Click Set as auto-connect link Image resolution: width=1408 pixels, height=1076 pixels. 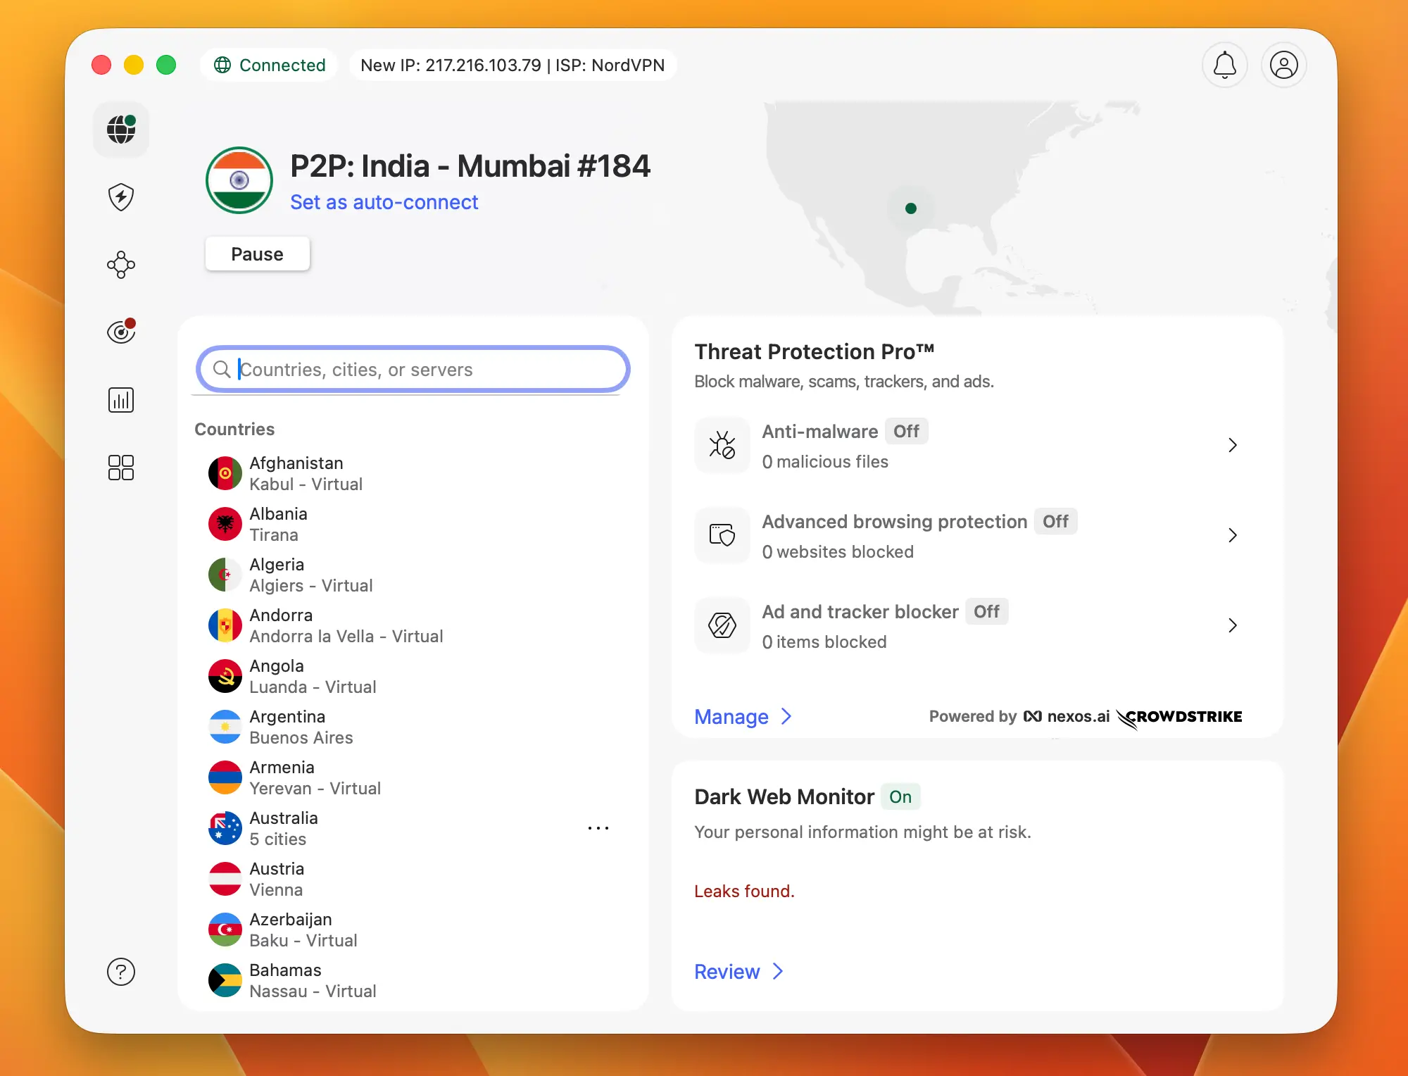384,202
